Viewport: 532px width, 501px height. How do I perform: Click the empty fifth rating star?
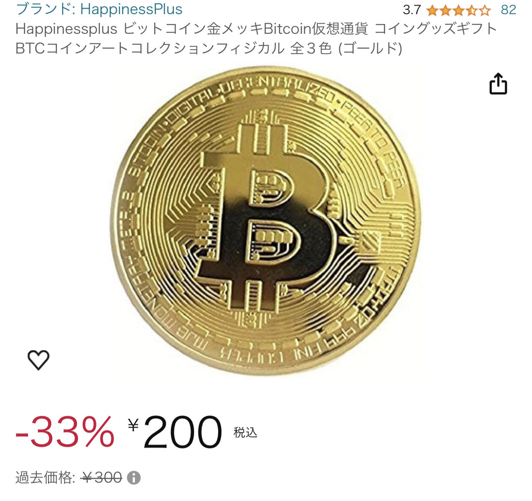484,10
